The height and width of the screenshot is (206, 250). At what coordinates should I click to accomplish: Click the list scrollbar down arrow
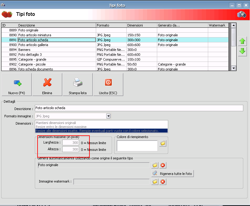pos(234,68)
